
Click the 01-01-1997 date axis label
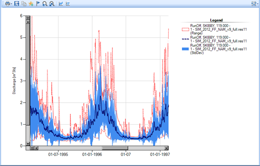[160, 155]
